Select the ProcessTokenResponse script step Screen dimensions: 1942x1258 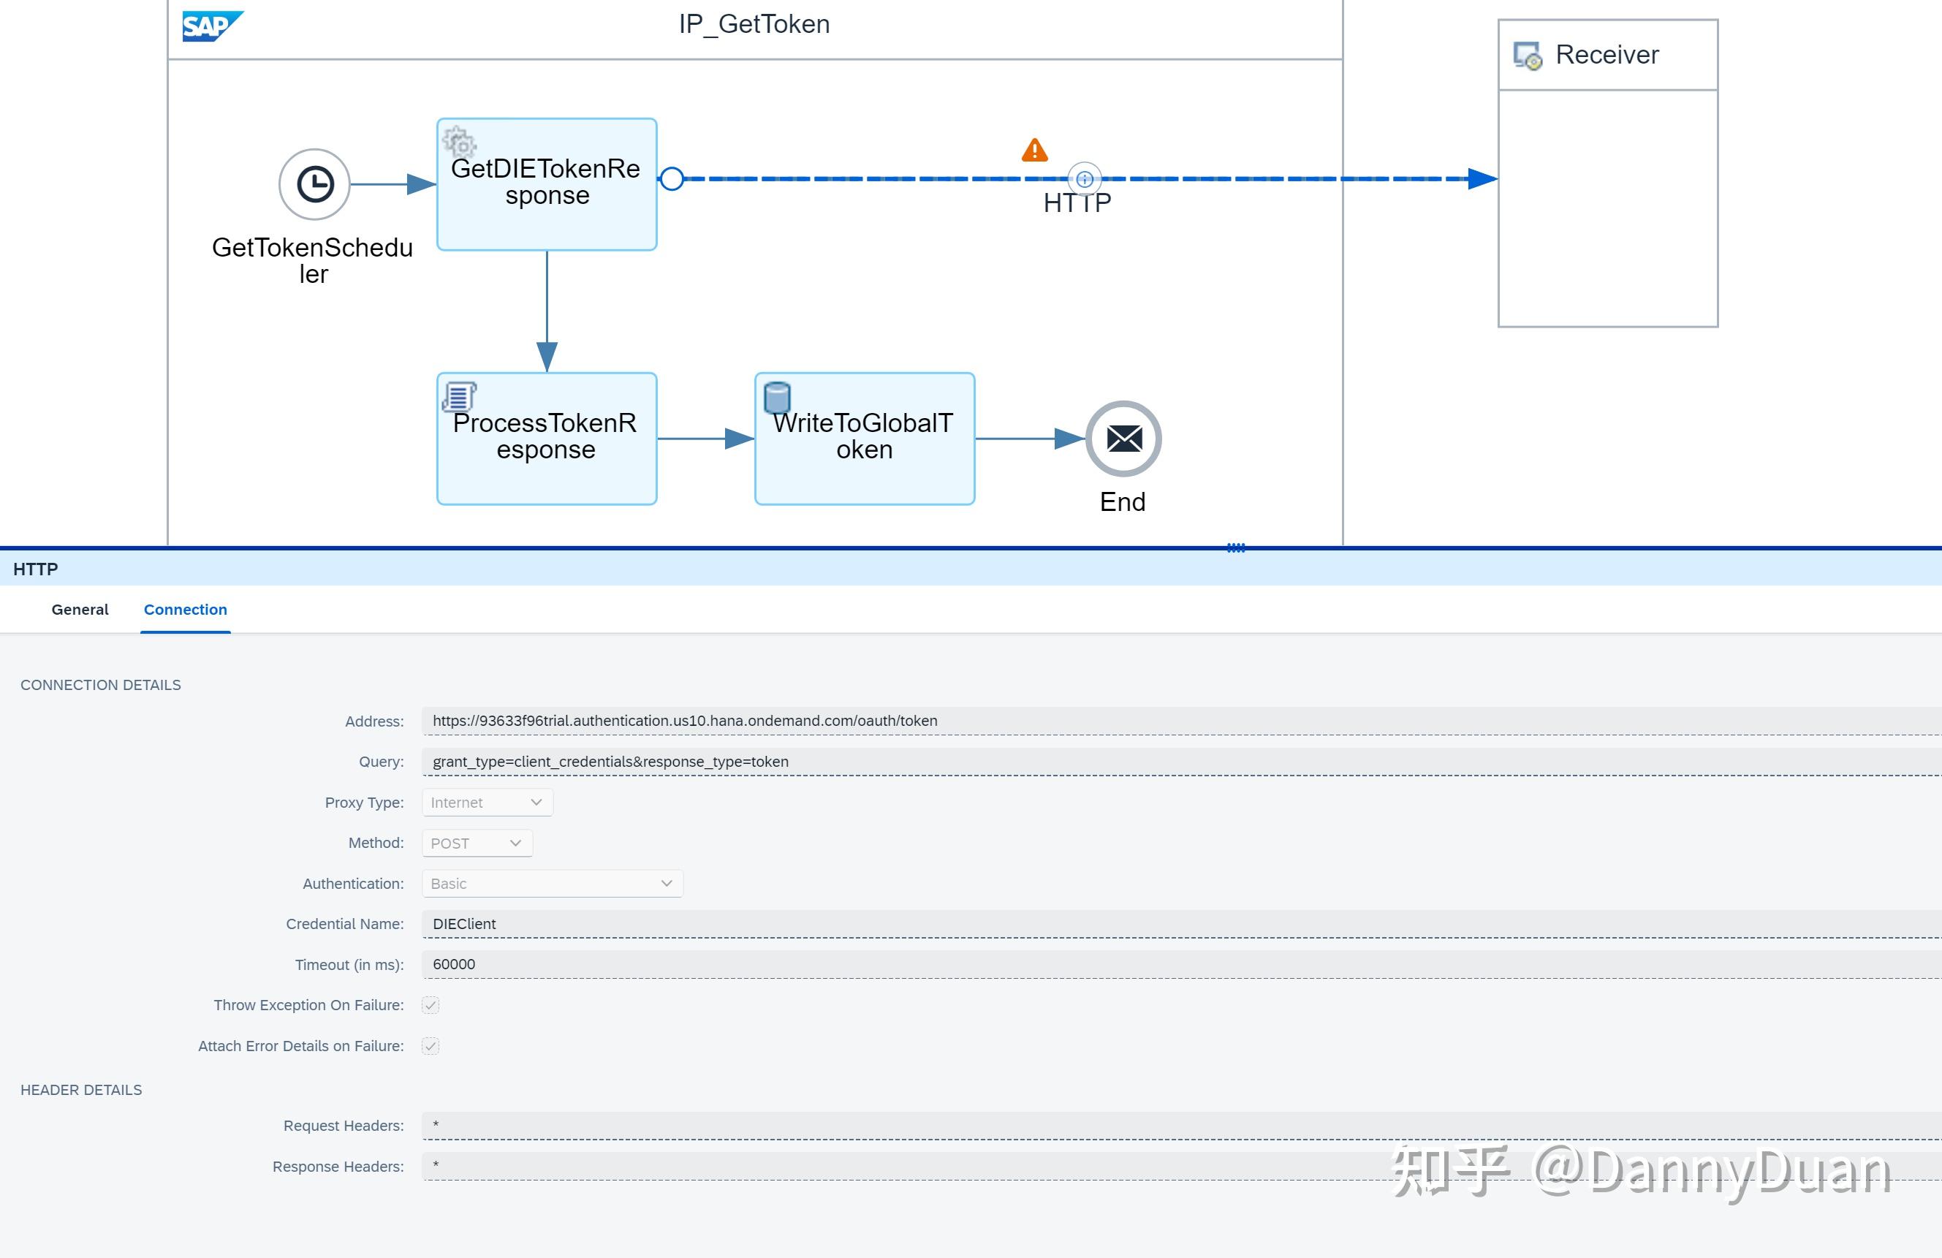point(547,438)
